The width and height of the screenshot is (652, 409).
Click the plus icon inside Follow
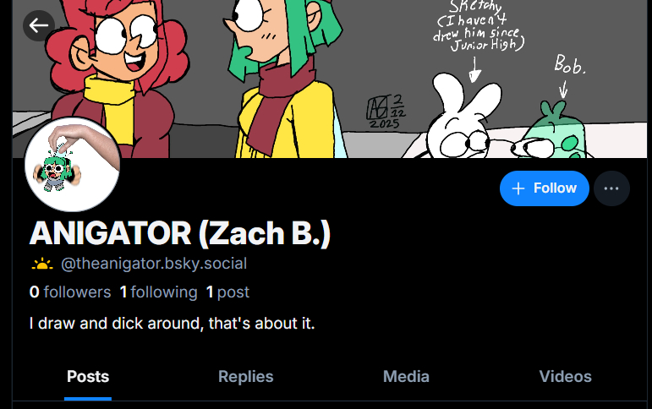(519, 188)
